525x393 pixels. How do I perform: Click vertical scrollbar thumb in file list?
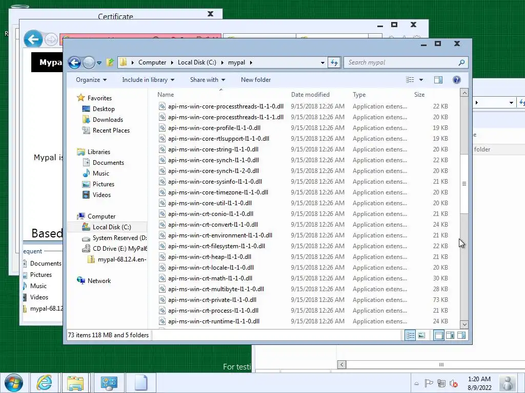pos(464,184)
